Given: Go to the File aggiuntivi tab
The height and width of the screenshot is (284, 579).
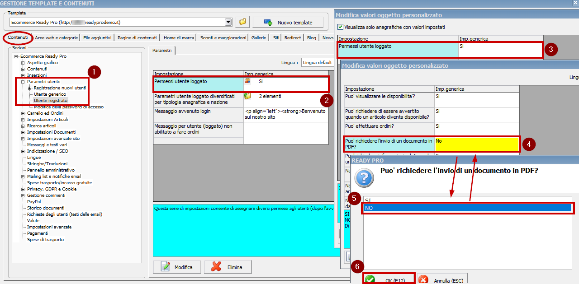Looking at the screenshot, I should [x=97, y=38].
